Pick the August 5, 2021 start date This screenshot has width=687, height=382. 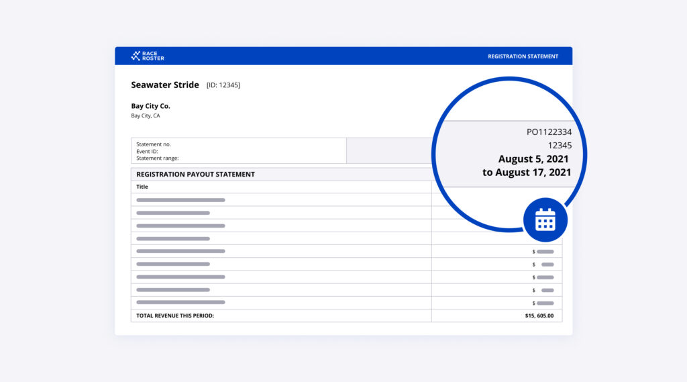pos(533,159)
